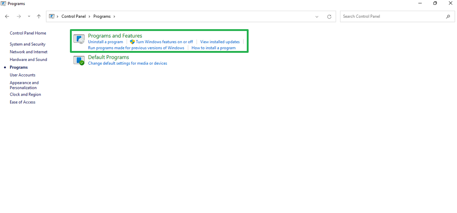The width and height of the screenshot is (457, 213).
Task: Click the Programs window title icon
Action: click(4, 4)
